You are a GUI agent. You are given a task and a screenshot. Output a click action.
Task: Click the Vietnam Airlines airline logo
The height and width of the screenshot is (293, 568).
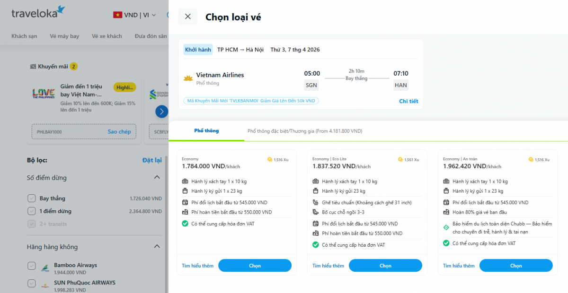pyautogui.click(x=187, y=78)
